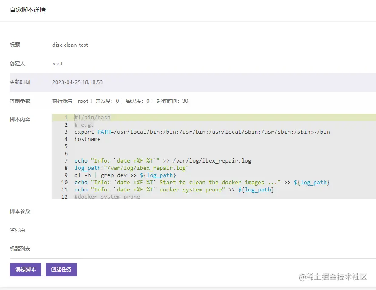
Task: Click line number 10 in the gutter
Action: click(64, 182)
